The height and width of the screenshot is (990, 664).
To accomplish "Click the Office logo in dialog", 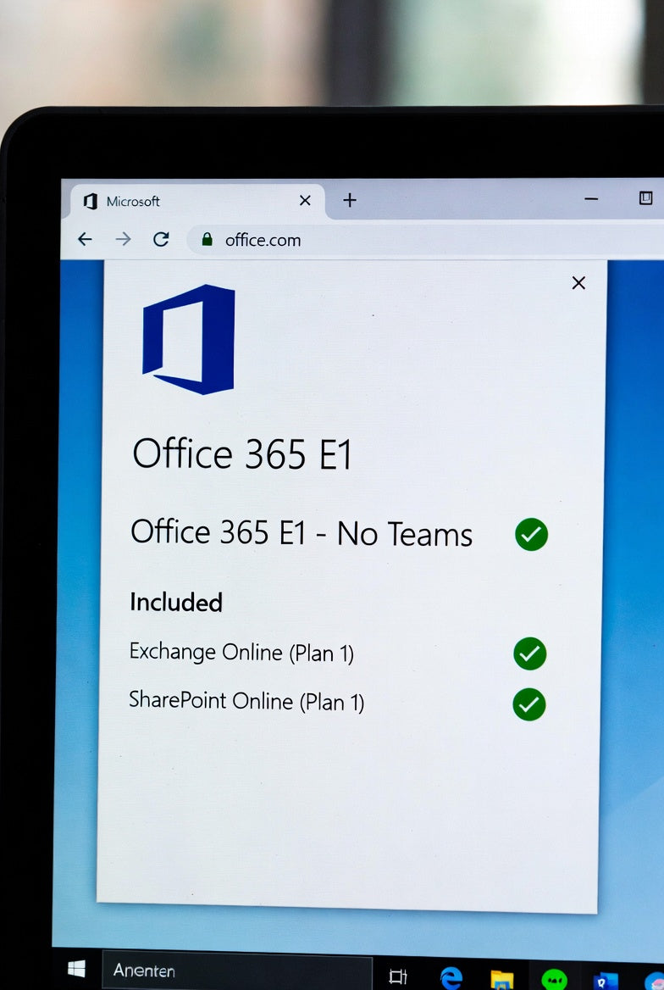I will (x=189, y=339).
